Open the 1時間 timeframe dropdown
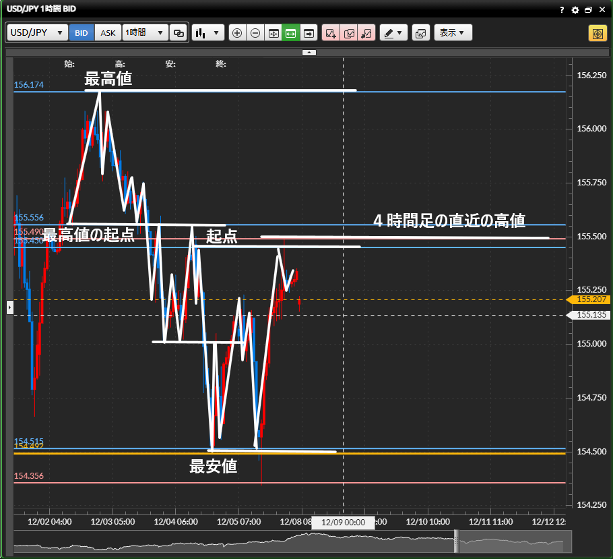 pyautogui.click(x=145, y=32)
